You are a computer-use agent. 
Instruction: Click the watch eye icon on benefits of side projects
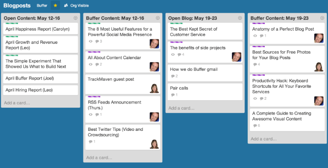pyautogui.click(x=173, y=55)
